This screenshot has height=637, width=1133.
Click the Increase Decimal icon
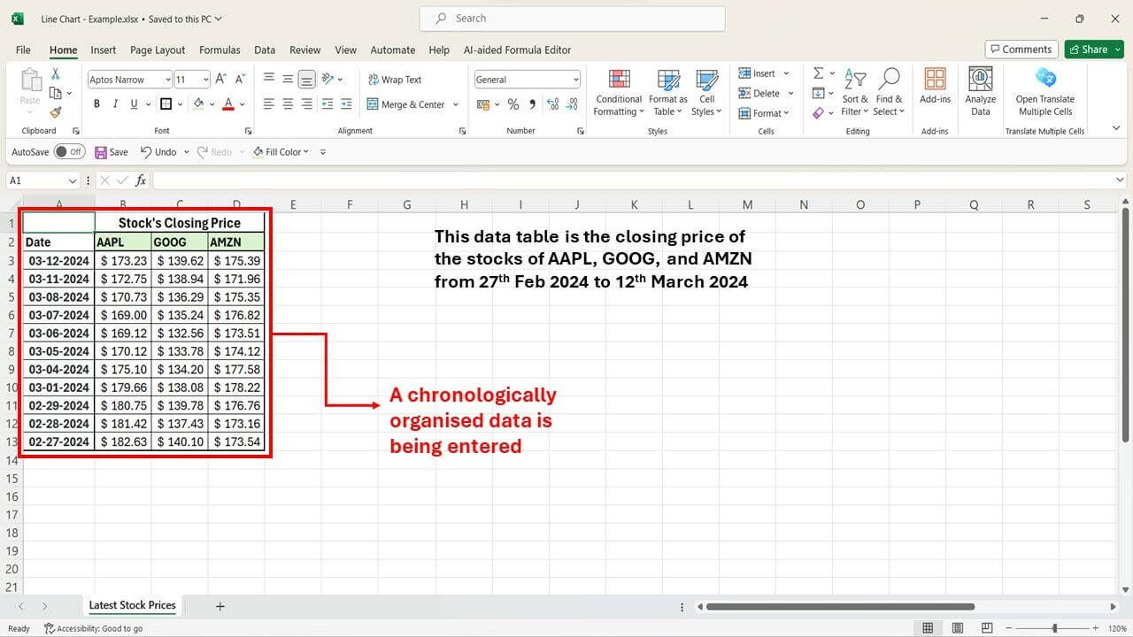pyautogui.click(x=553, y=104)
